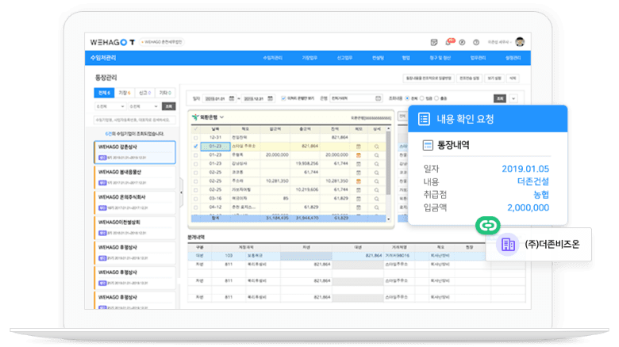619x347 pixels.
Task: Click the purple building icon beside (주)더존비즈온
Action: 508,245
